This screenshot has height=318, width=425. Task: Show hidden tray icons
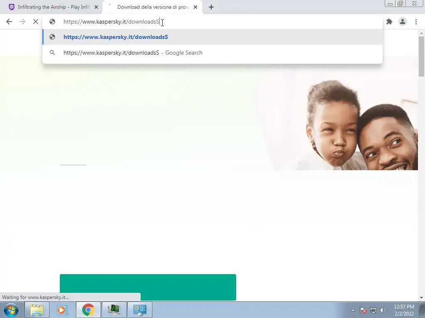click(353, 310)
